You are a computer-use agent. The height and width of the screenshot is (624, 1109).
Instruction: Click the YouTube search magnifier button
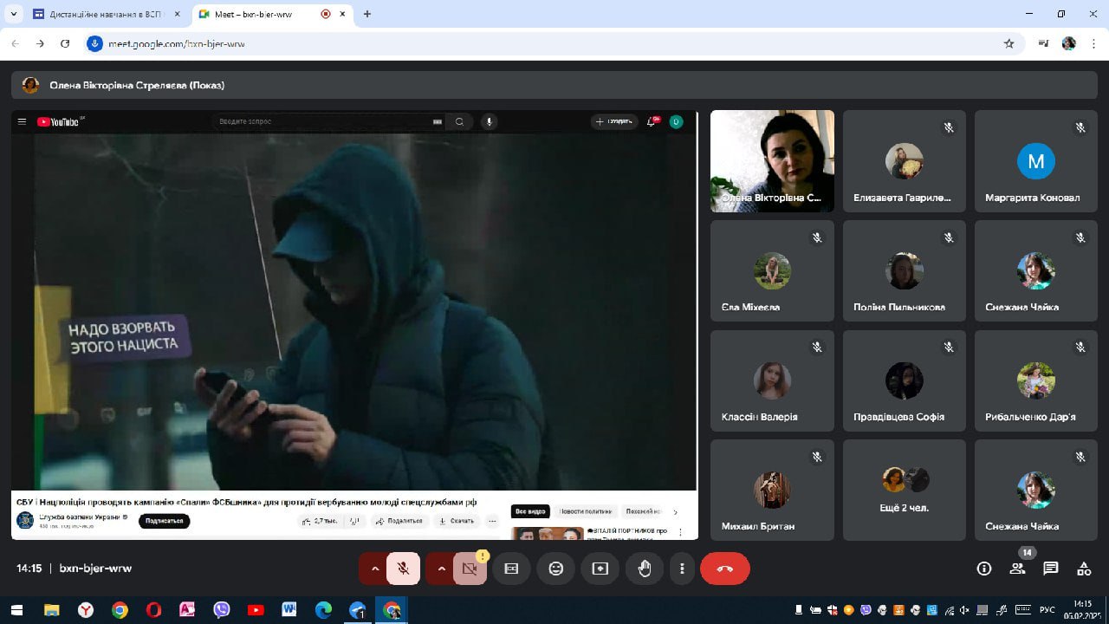point(459,122)
